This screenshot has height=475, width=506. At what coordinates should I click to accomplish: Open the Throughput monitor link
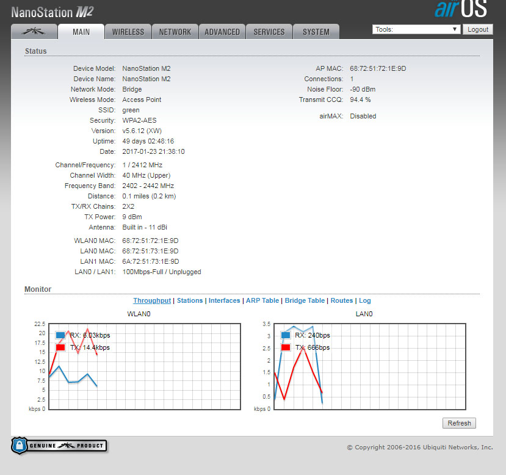(x=152, y=300)
